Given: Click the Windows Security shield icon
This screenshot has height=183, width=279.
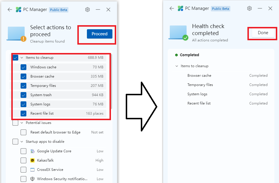Looking at the screenshot, I should pyautogui.click(x=32, y=179).
